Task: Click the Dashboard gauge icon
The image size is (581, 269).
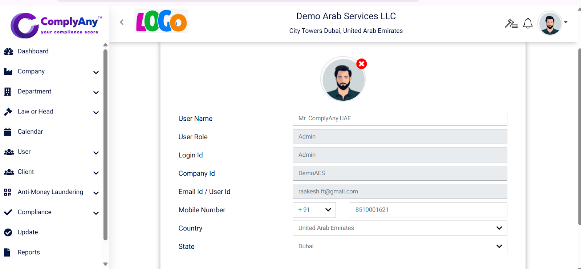Action: [8, 52]
